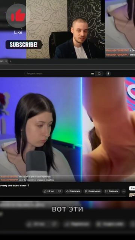The image size is (135, 240).
Task: Click the video title 'очему они всем хамят?'
Action: pyautogui.click(x=14, y=186)
